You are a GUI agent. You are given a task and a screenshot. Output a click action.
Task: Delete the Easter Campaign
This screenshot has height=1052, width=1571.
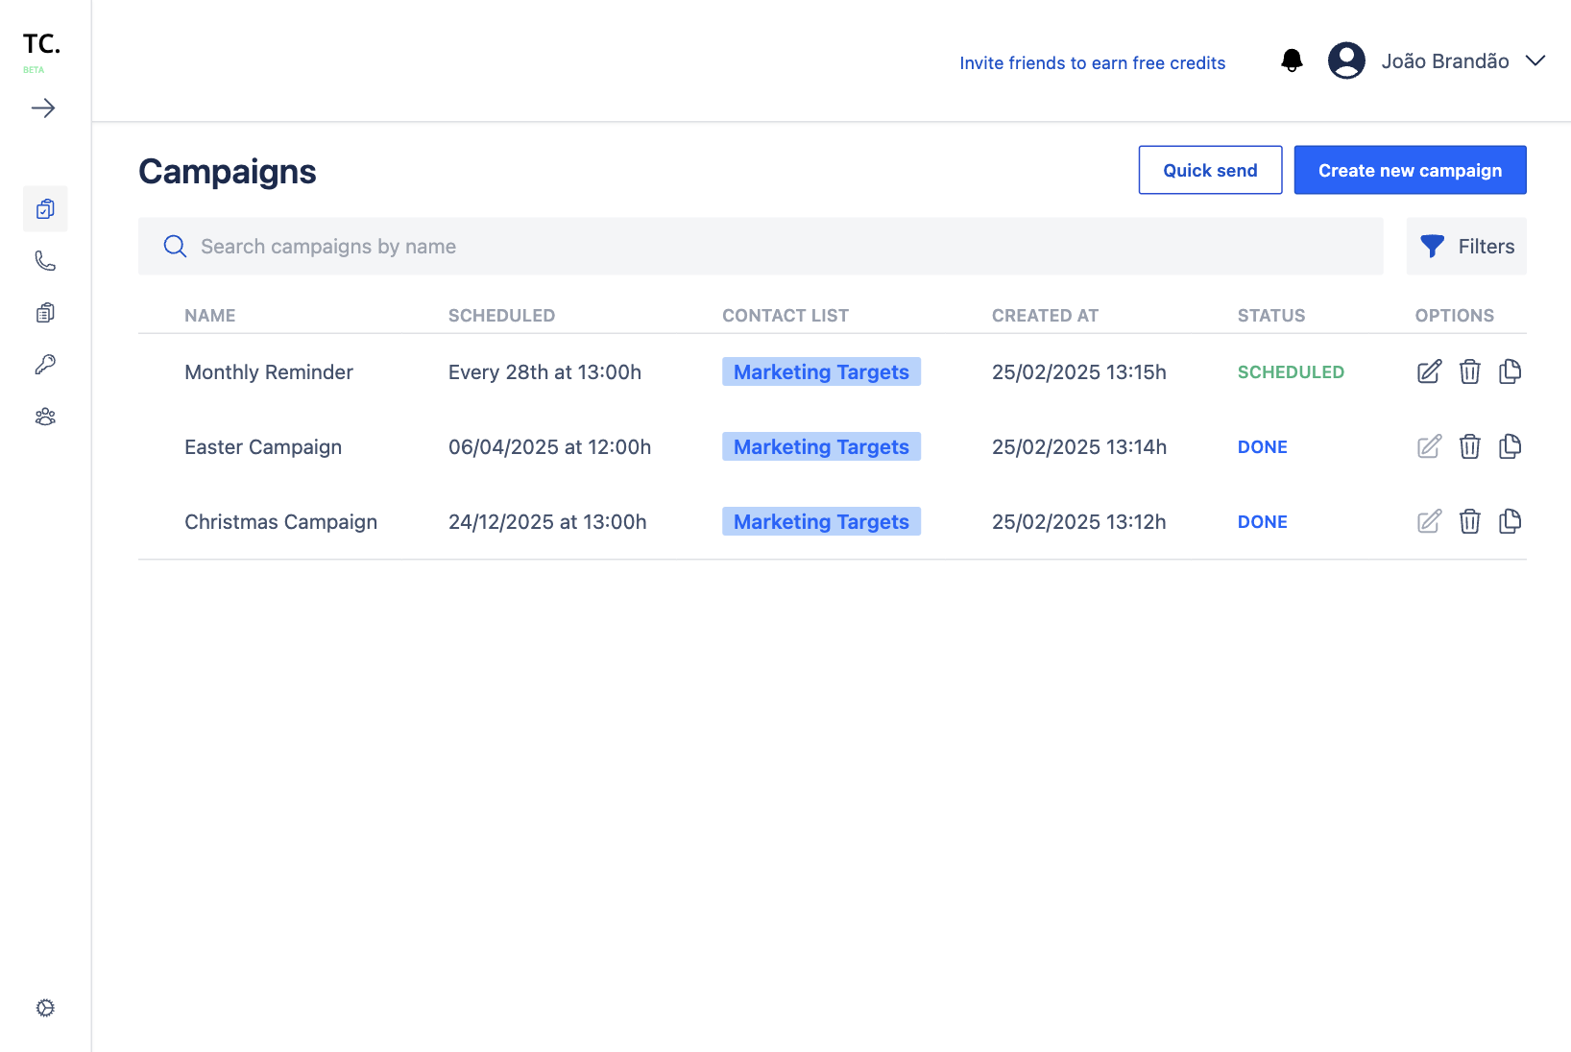pos(1469,446)
